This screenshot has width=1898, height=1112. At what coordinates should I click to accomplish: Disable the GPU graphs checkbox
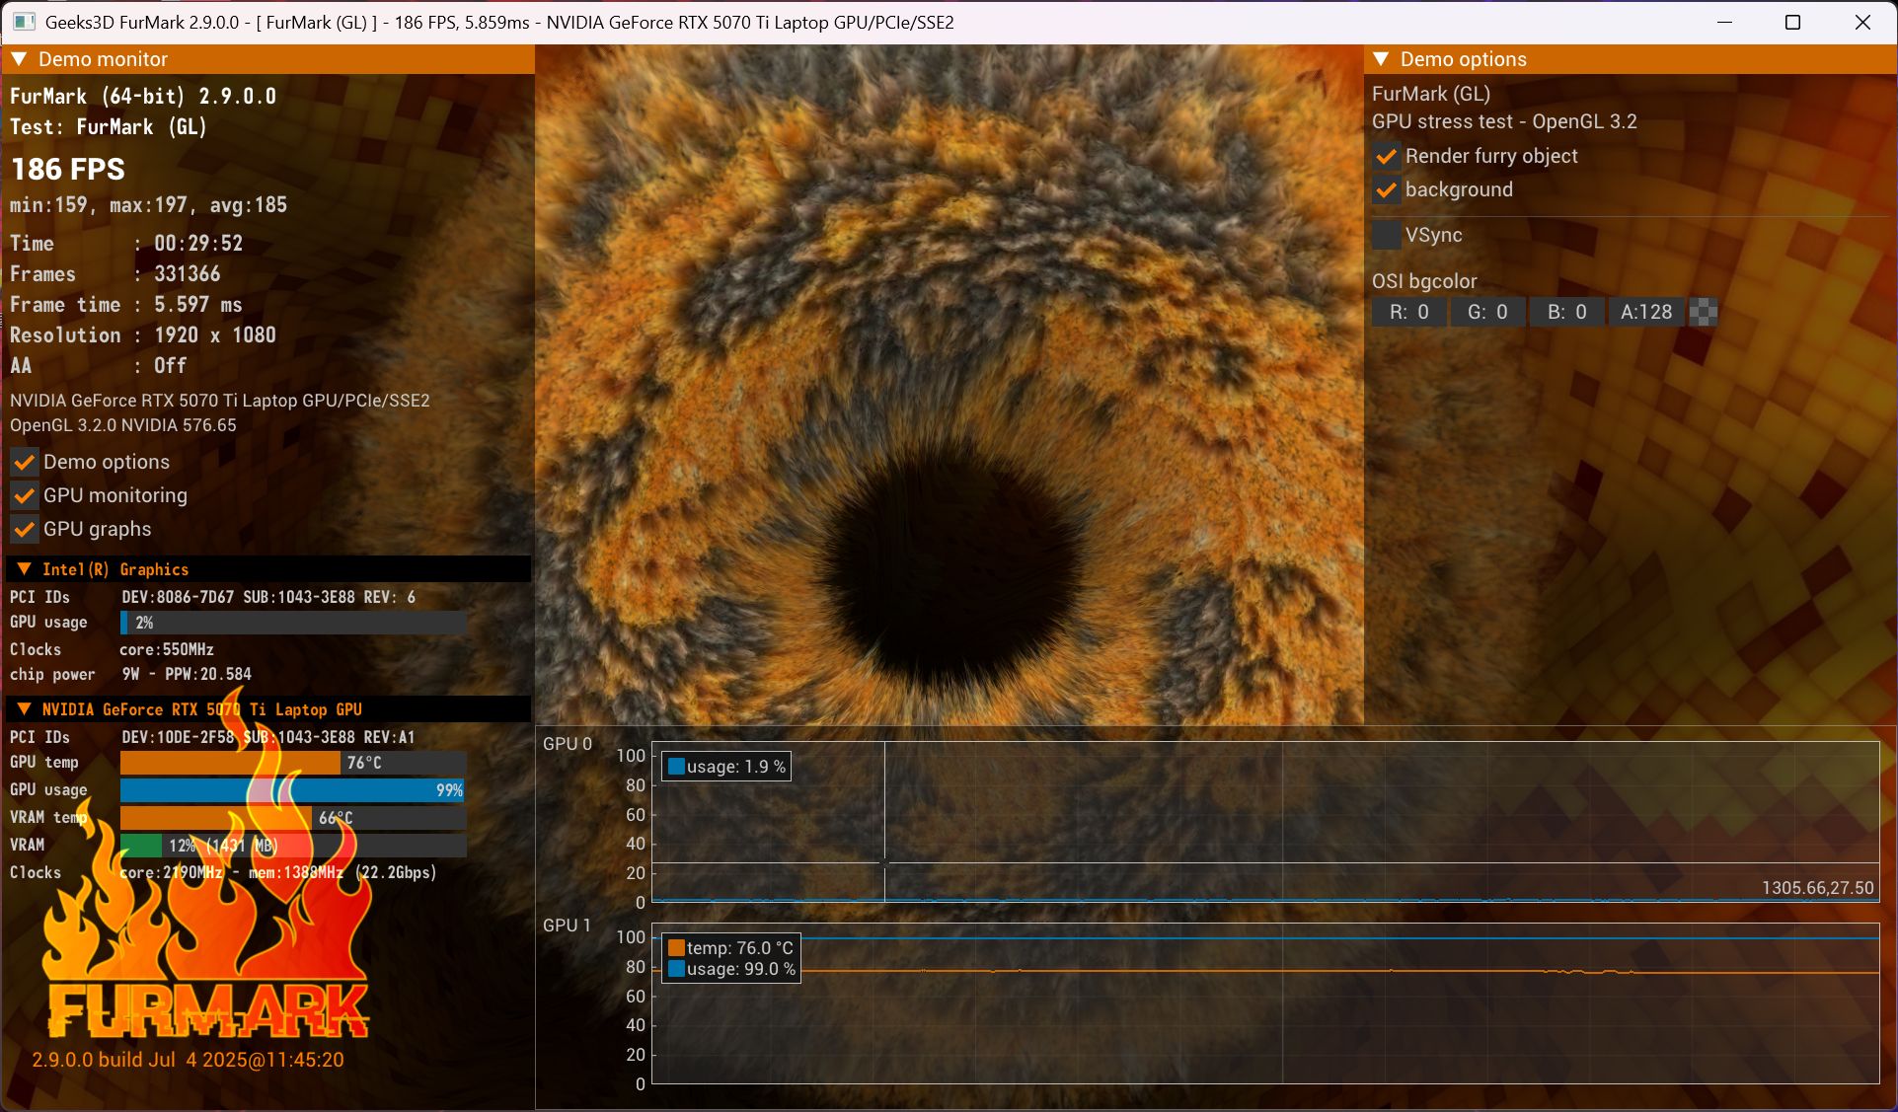[x=25, y=530]
